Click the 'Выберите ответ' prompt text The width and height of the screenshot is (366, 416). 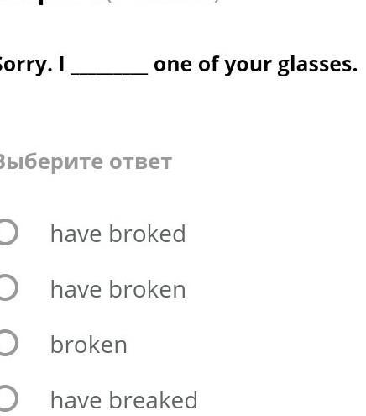pyautogui.click(x=84, y=162)
